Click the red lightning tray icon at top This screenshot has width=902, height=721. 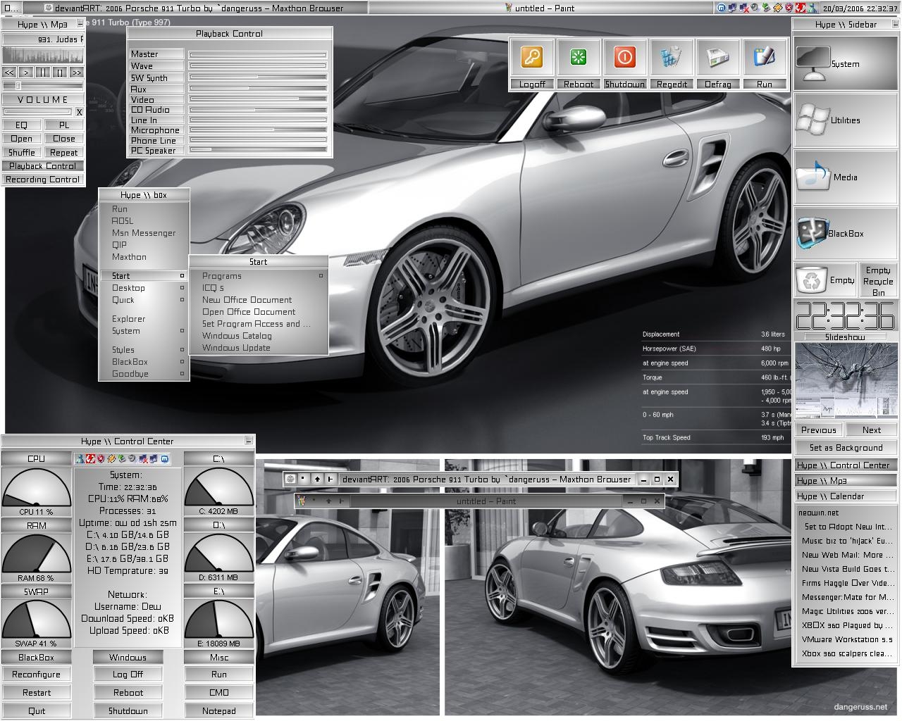[801, 8]
